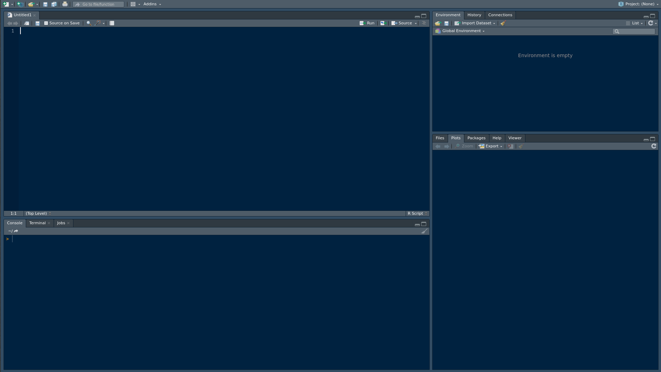The image size is (661, 372).
Task: Print the current file using the printer icon
Action: point(64,4)
